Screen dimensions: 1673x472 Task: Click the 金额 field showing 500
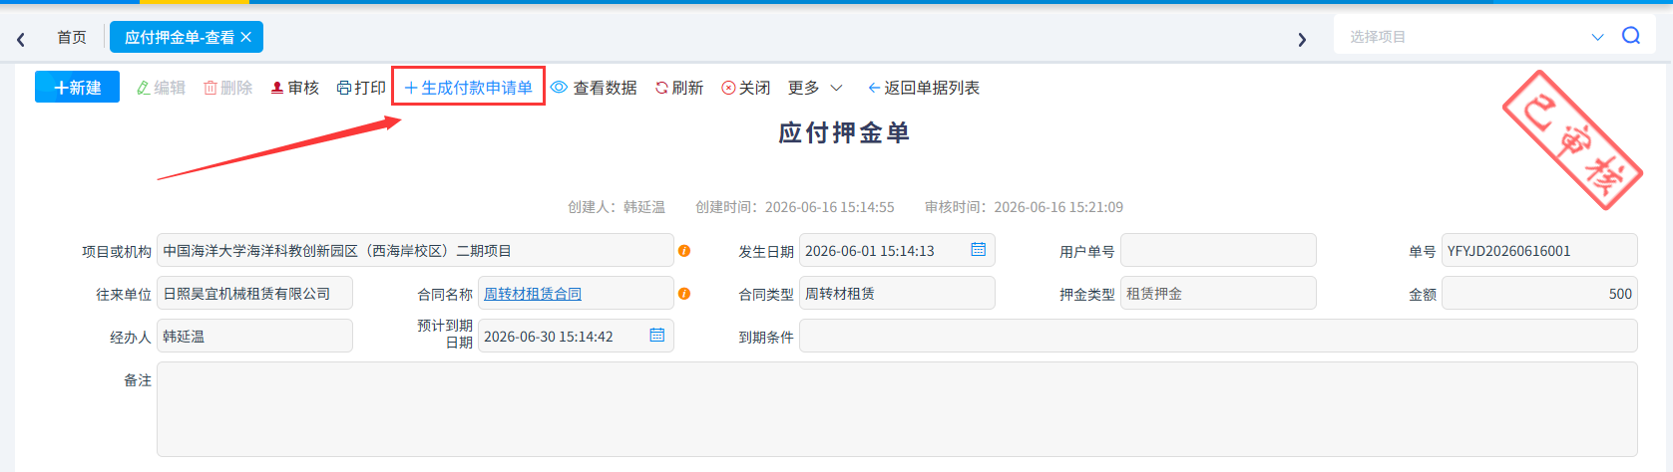[x=1539, y=294]
